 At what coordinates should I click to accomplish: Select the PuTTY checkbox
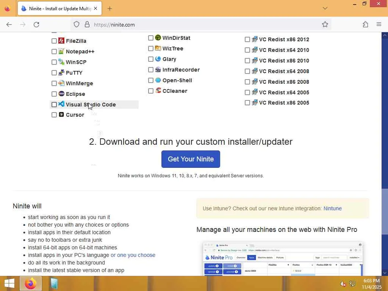(x=54, y=73)
